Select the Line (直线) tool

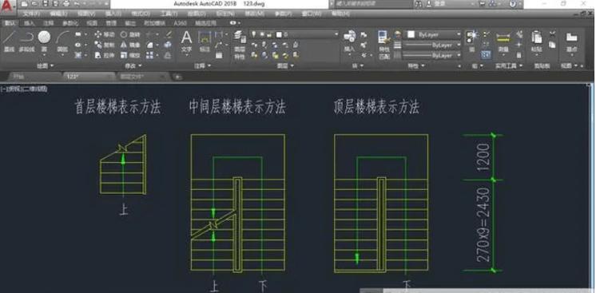tap(9, 42)
